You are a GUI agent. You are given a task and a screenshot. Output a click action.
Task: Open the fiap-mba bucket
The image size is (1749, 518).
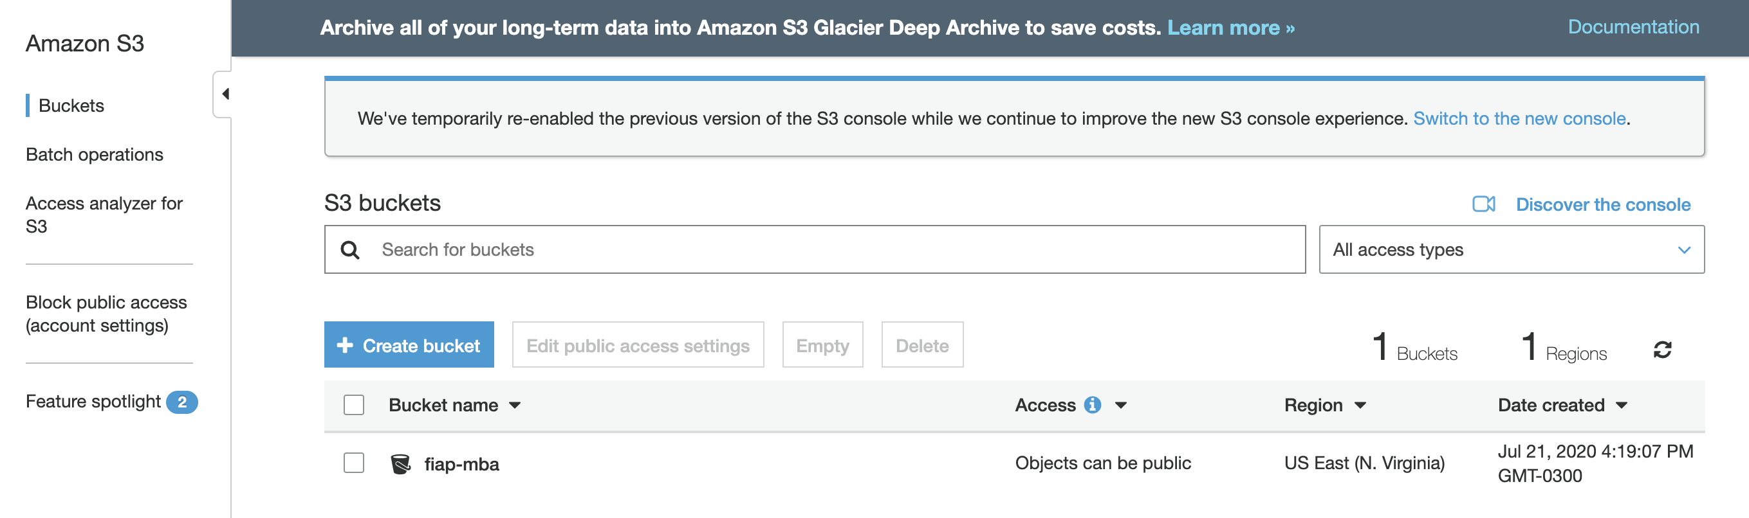pyautogui.click(x=461, y=465)
